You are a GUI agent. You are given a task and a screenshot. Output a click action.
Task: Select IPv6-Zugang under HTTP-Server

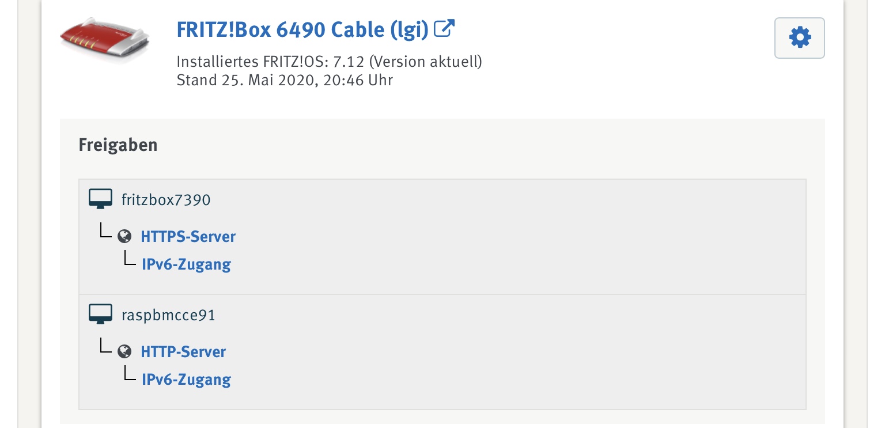click(x=186, y=380)
